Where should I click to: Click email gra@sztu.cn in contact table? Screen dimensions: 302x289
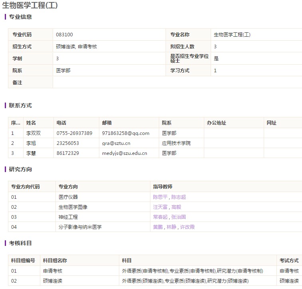(116, 143)
